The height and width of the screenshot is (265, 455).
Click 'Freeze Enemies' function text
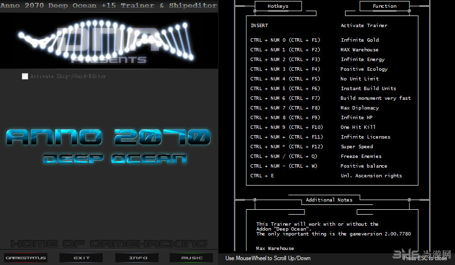click(361, 156)
